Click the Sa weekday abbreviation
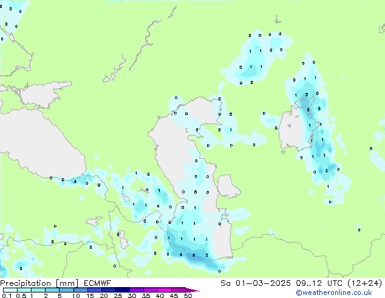 tap(225, 283)
